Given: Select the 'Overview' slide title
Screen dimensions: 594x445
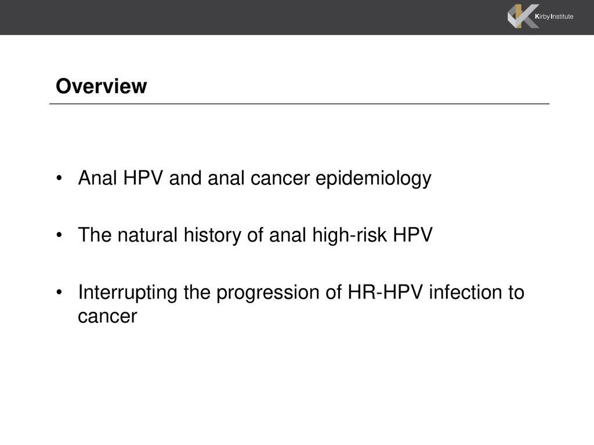Looking at the screenshot, I should (101, 86).
